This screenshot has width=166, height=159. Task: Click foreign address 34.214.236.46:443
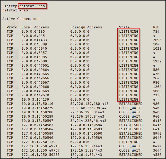point(88,121)
